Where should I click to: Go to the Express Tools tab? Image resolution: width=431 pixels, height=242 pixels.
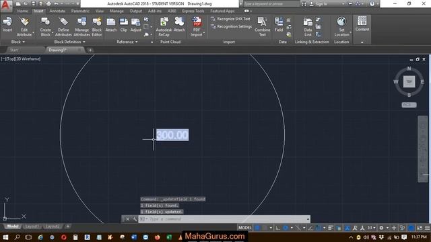[193, 11]
